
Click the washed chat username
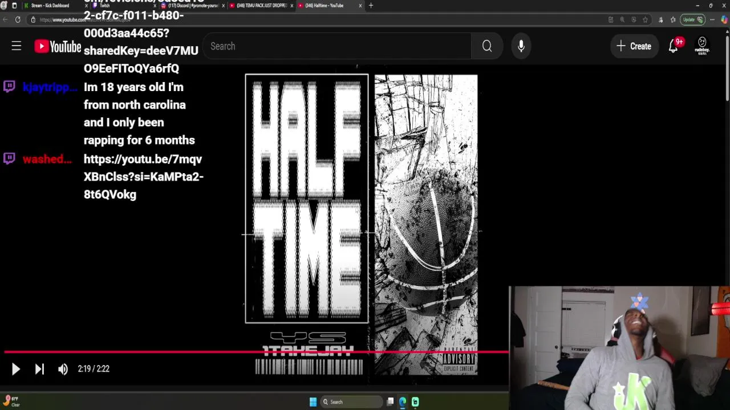click(47, 159)
